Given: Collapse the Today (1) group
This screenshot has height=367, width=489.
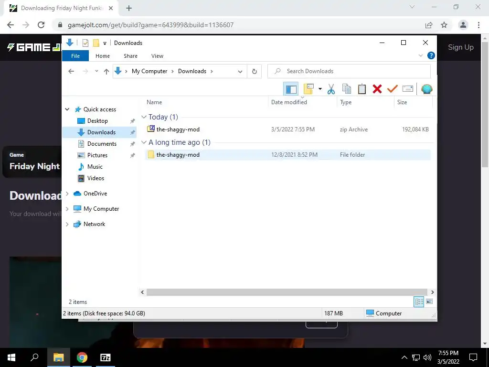Looking at the screenshot, I should pyautogui.click(x=144, y=117).
